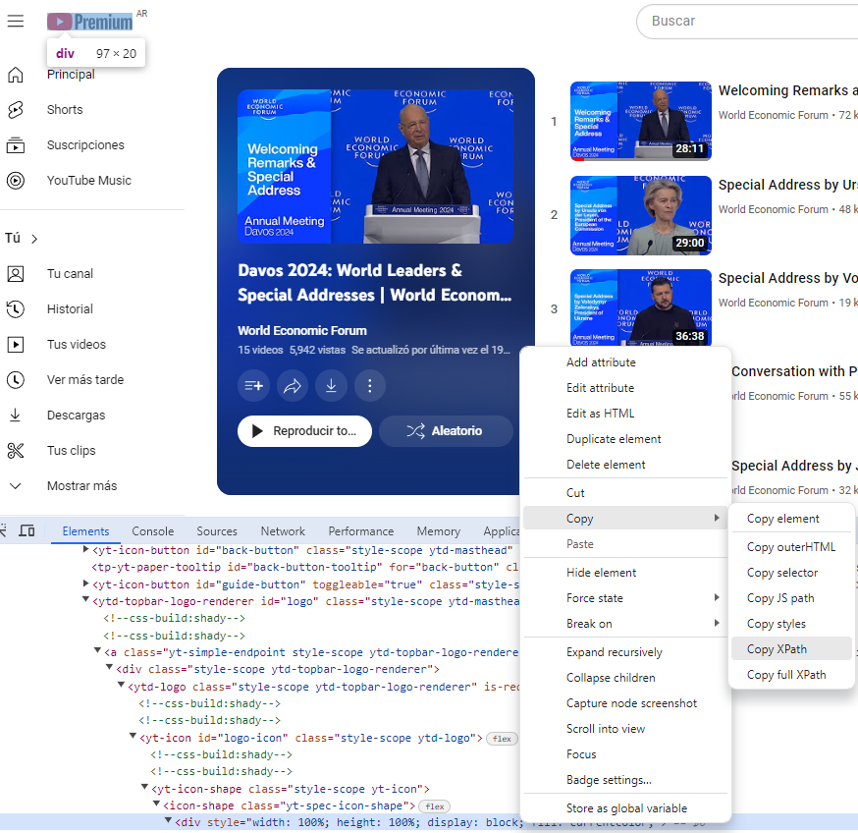Click the Descargas download icon in sidebar

[x=16, y=416]
